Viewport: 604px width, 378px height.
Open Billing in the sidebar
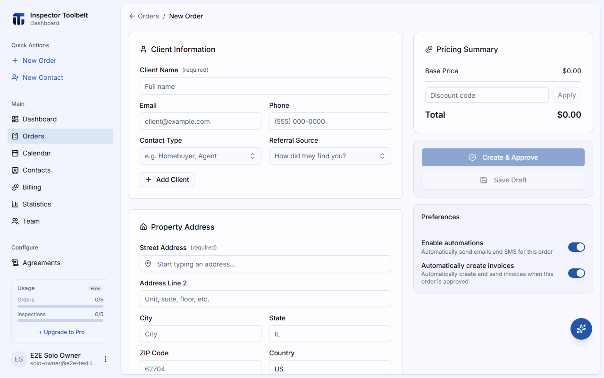coord(60,187)
